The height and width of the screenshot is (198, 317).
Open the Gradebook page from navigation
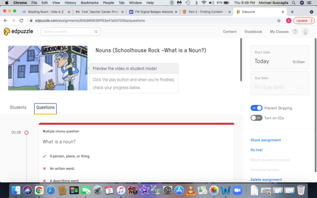pos(253,32)
